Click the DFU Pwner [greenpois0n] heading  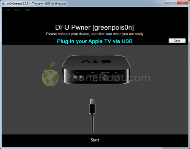pos(95,27)
